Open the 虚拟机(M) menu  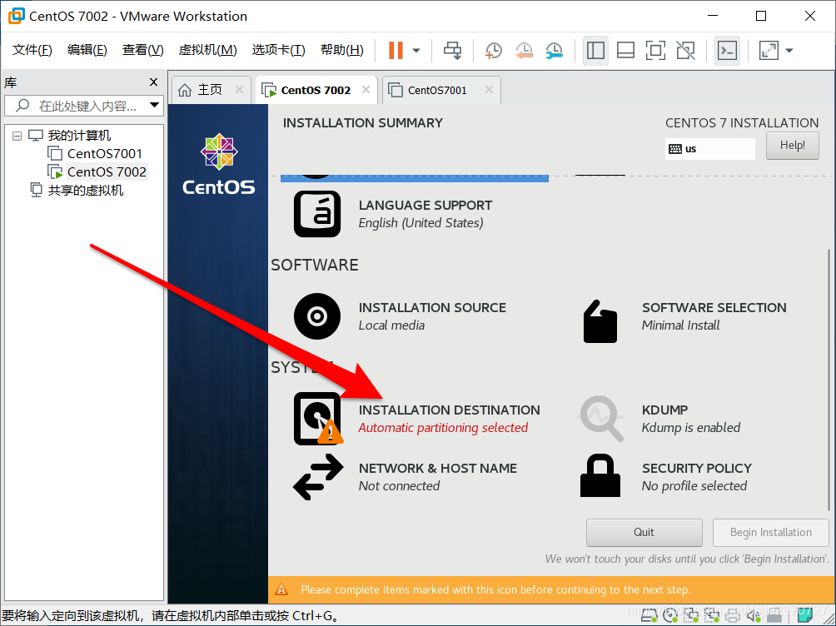pyautogui.click(x=207, y=50)
